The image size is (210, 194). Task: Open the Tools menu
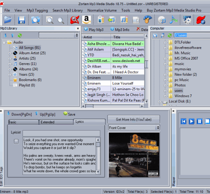tap(126, 10)
